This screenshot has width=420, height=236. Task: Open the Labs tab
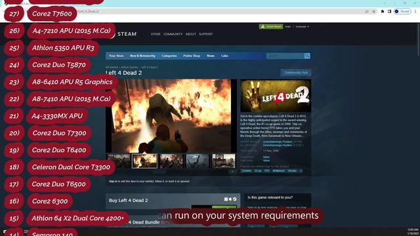pos(224,56)
